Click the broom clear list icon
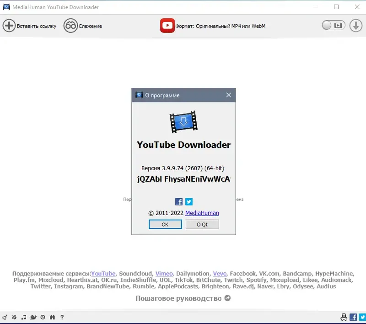This screenshot has height=324, width=366. tap(5, 317)
